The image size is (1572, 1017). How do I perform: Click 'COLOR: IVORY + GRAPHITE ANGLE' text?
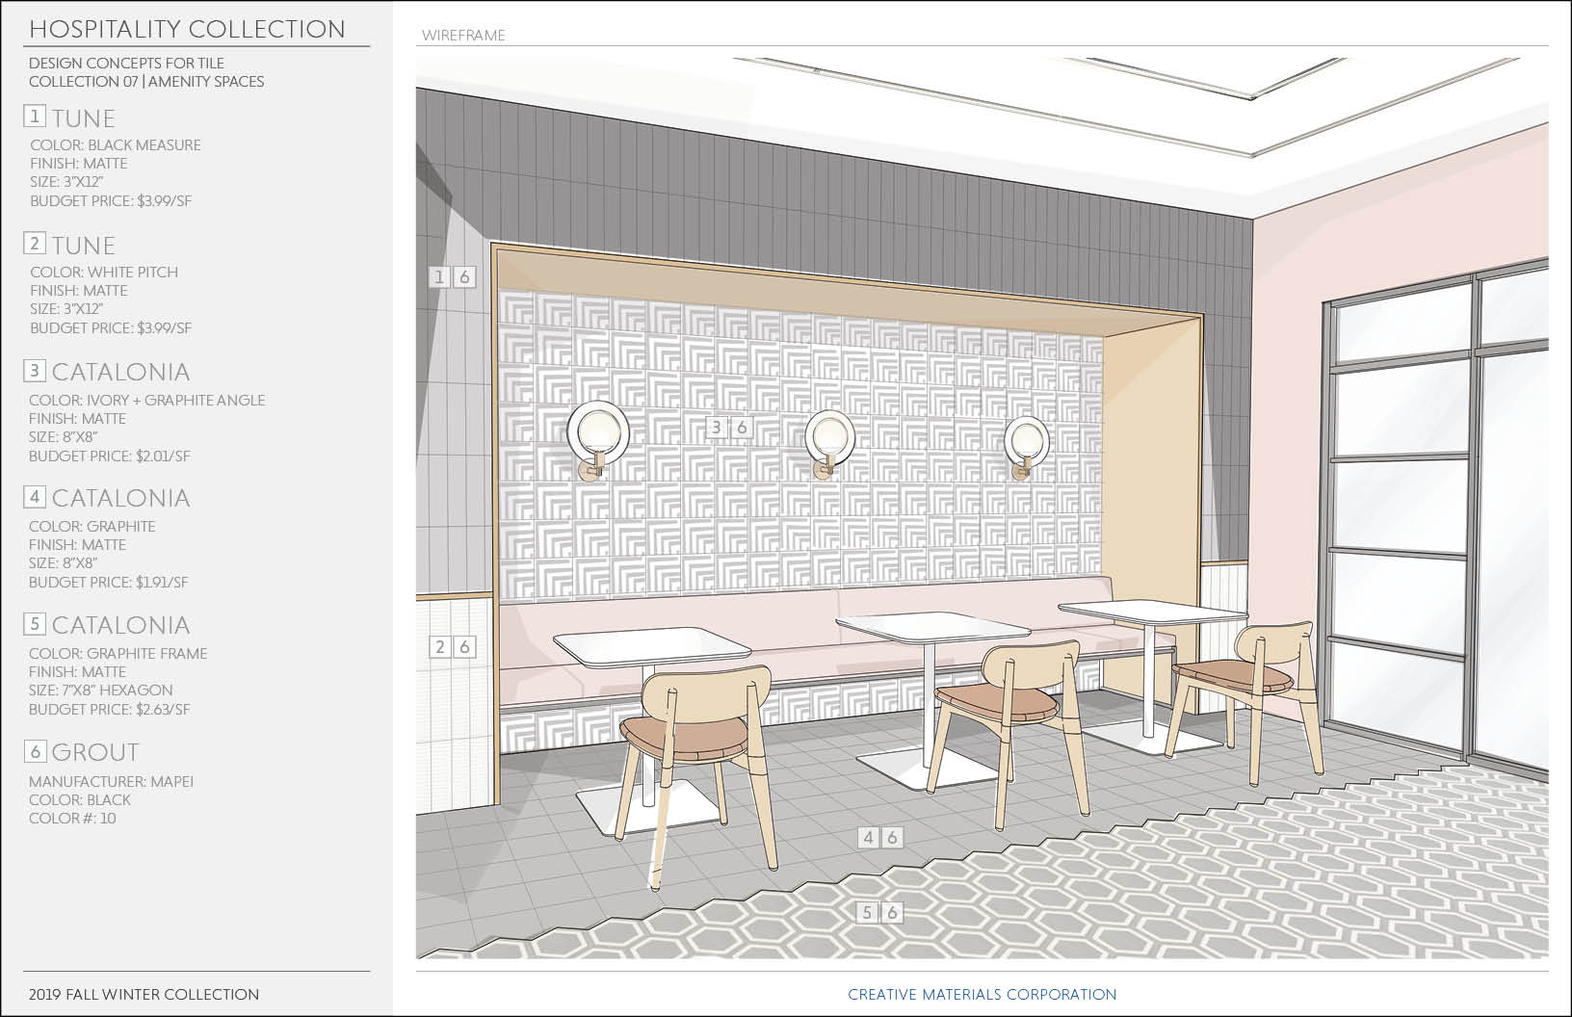[147, 401]
